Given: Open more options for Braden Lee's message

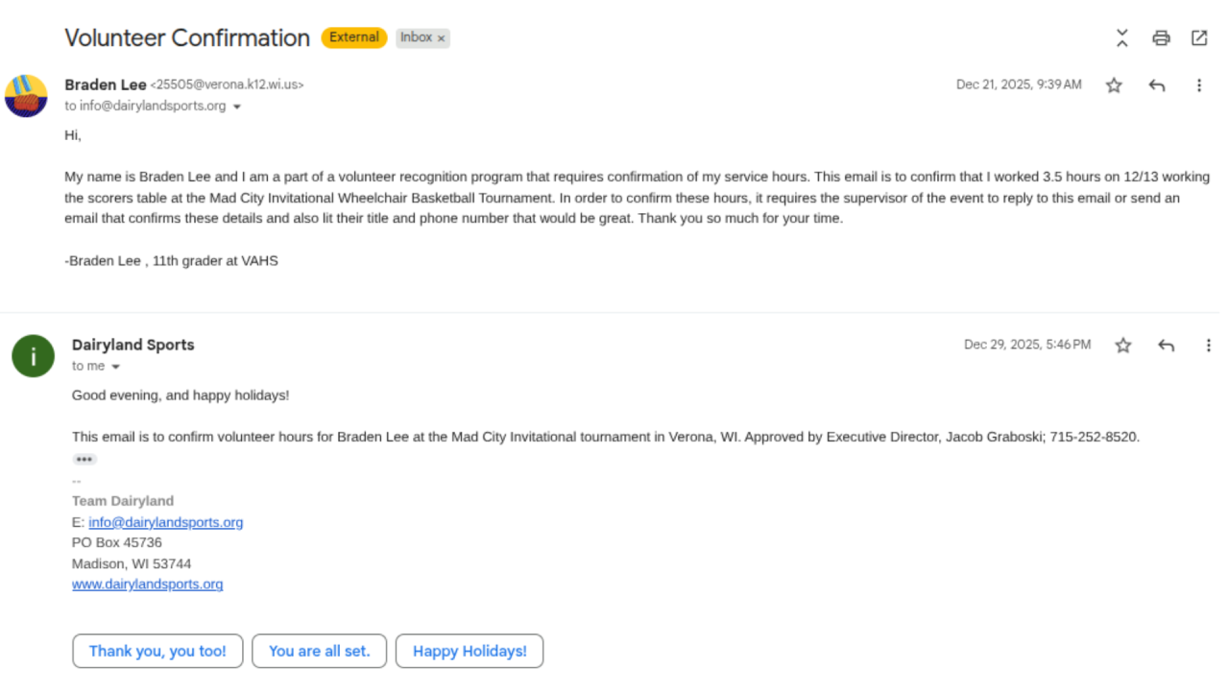Looking at the screenshot, I should (x=1199, y=85).
